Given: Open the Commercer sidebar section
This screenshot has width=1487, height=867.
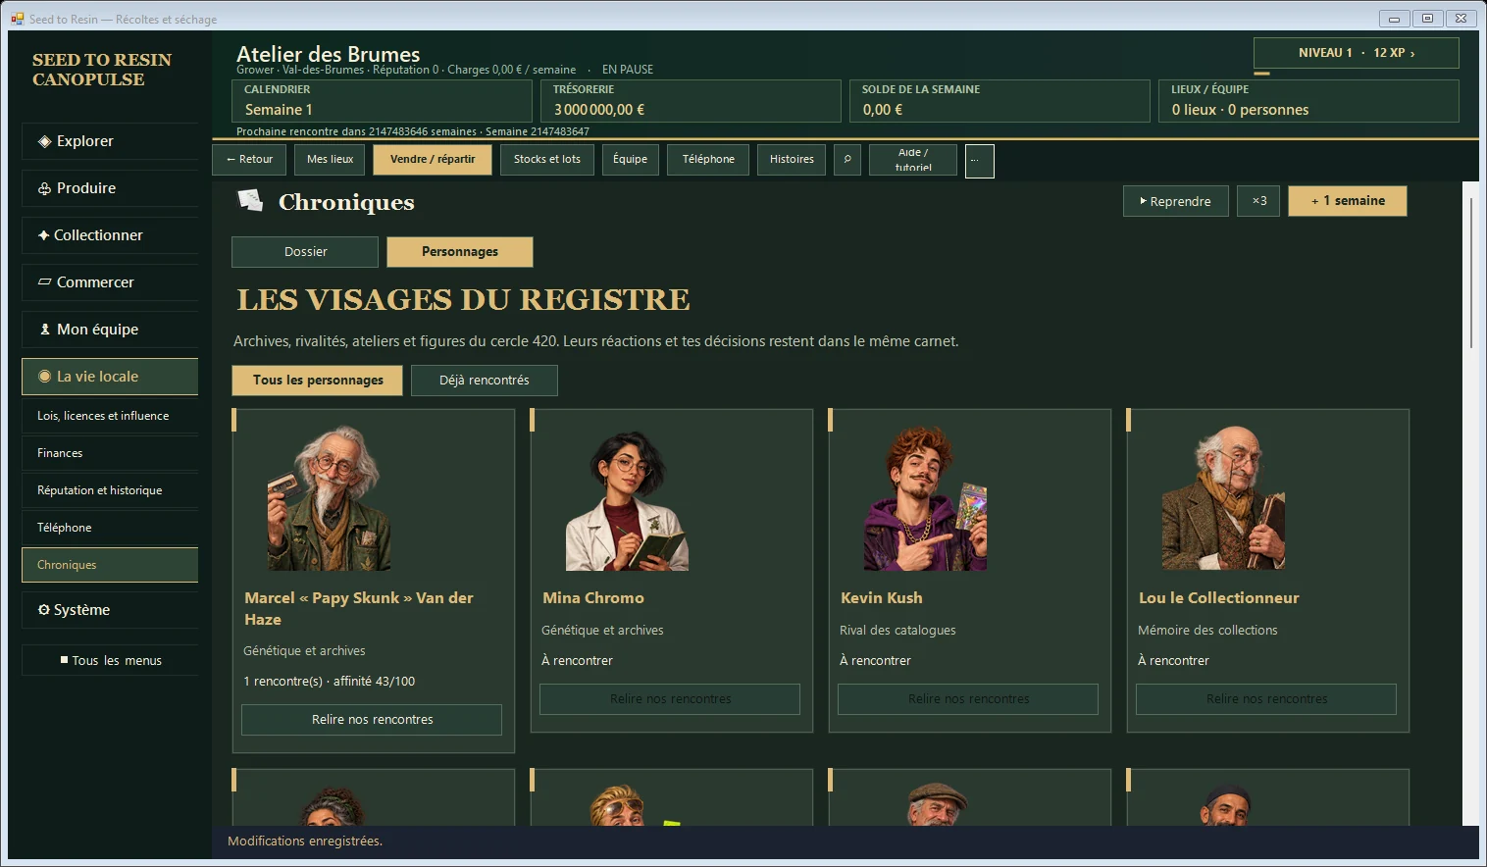Looking at the screenshot, I should (x=110, y=282).
